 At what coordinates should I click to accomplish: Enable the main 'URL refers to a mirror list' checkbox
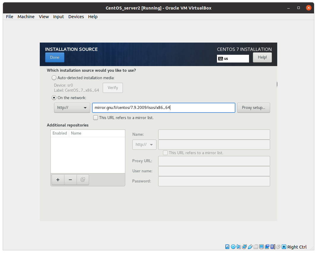96,118
